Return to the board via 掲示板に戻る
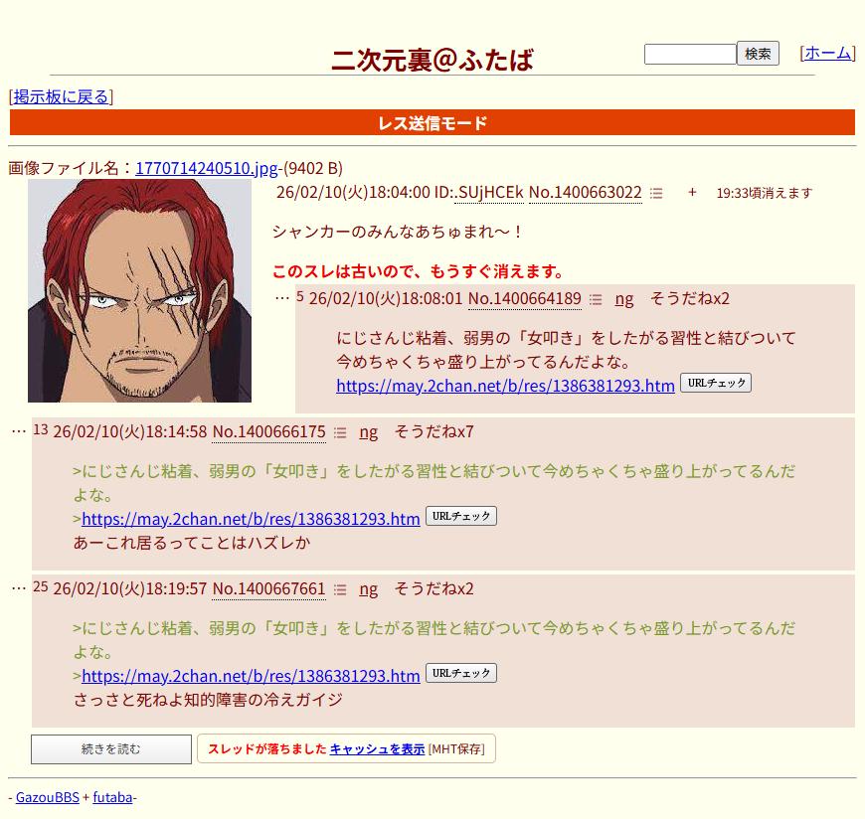The height and width of the screenshot is (819, 865). tap(61, 96)
